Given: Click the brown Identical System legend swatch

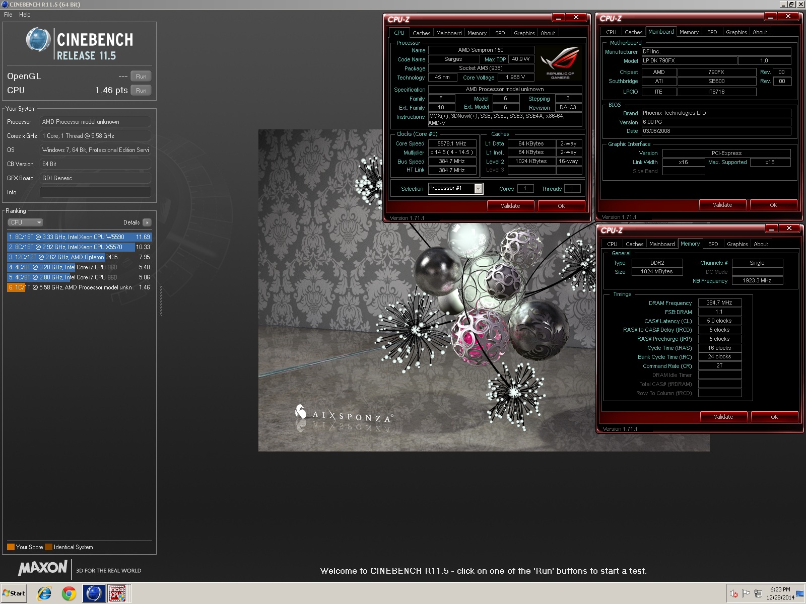Looking at the screenshot, I should coord(48,547).
